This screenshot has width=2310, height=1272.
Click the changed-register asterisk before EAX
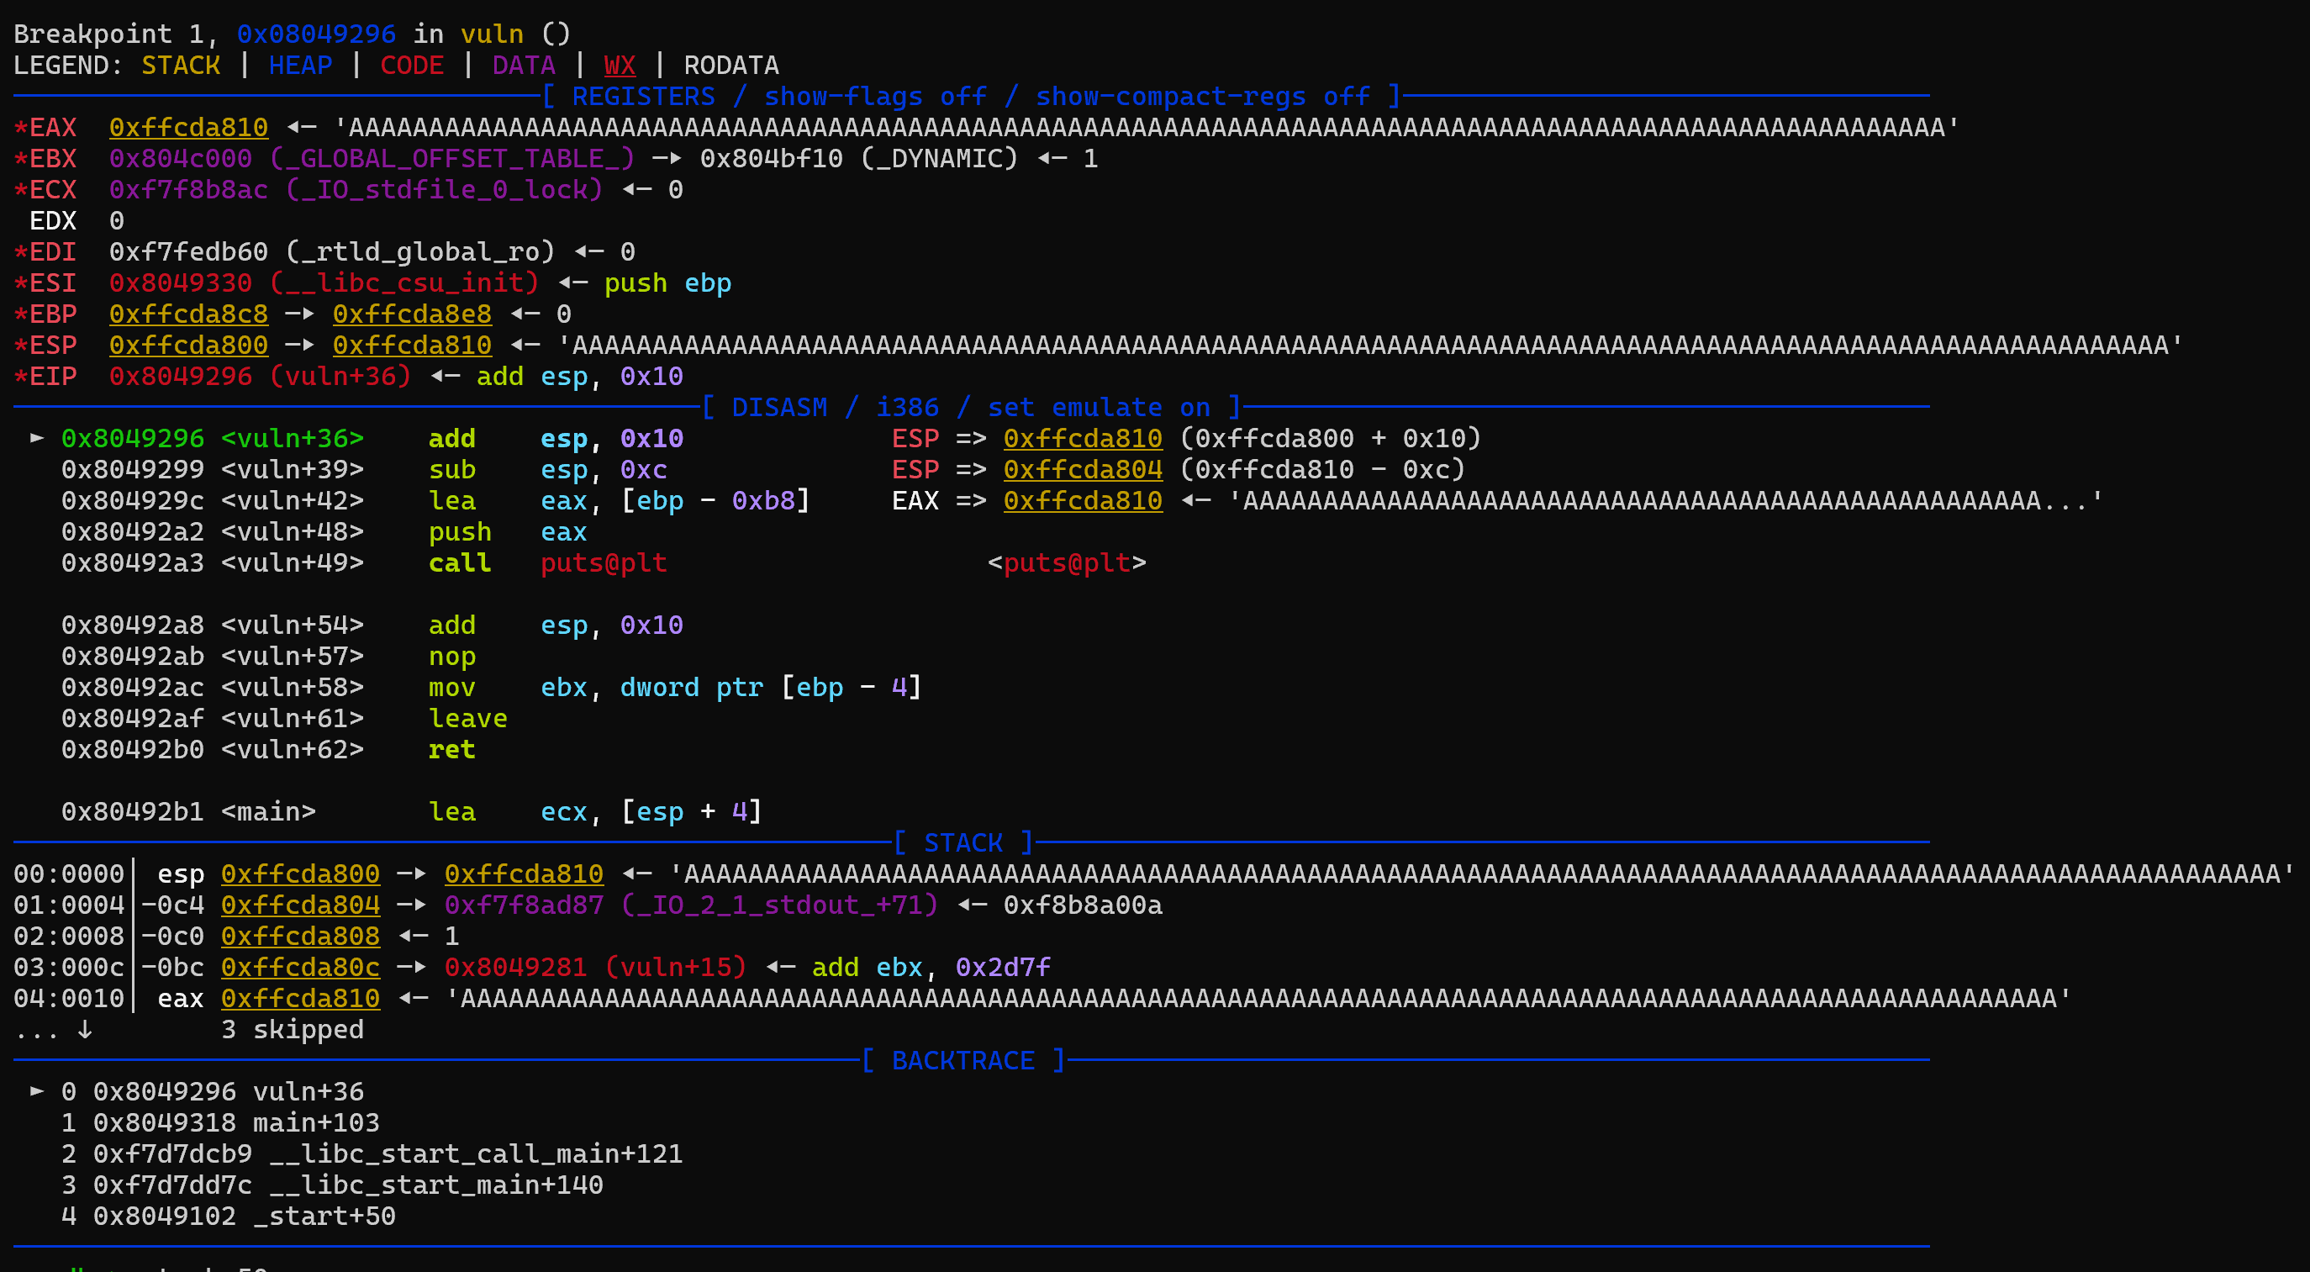click(x=19, y=128)
